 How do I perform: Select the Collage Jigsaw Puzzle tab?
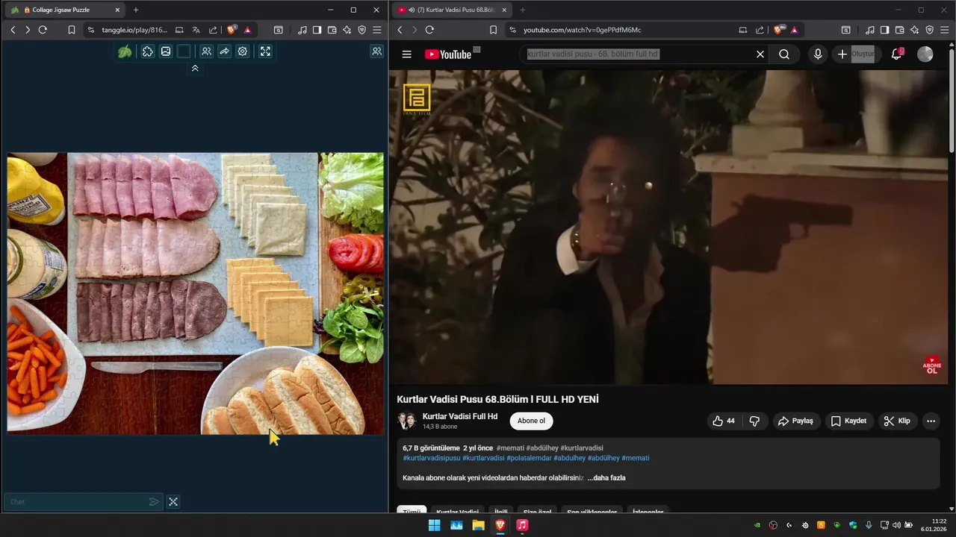(x=63, y=10)
